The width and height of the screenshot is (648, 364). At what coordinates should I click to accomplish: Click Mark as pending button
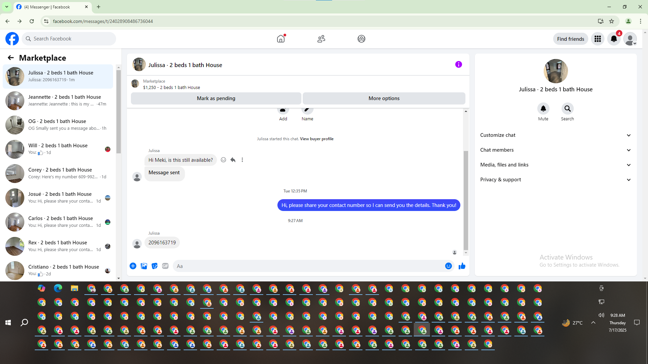(x=216, y=98)
